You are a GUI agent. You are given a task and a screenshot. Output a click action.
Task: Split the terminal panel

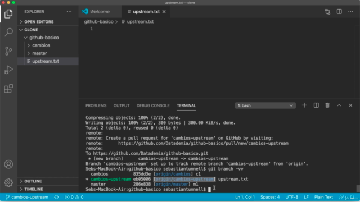pos(316,105)
